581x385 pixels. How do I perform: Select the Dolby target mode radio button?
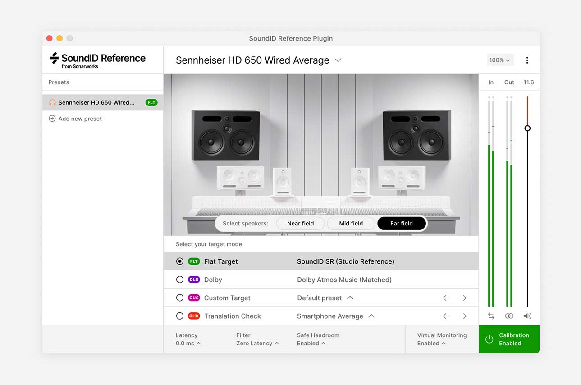click(x=180, y=280)
